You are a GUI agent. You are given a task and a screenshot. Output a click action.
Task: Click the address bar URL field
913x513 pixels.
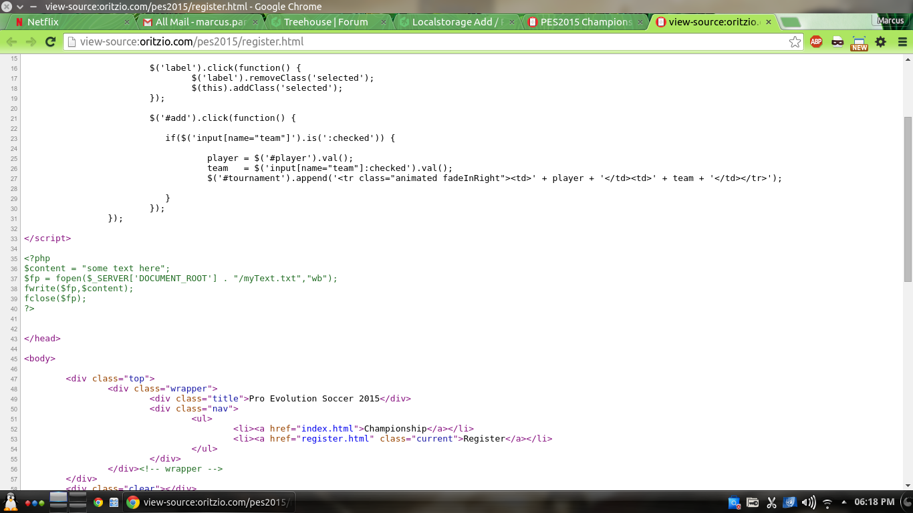(x=428, y=41)
